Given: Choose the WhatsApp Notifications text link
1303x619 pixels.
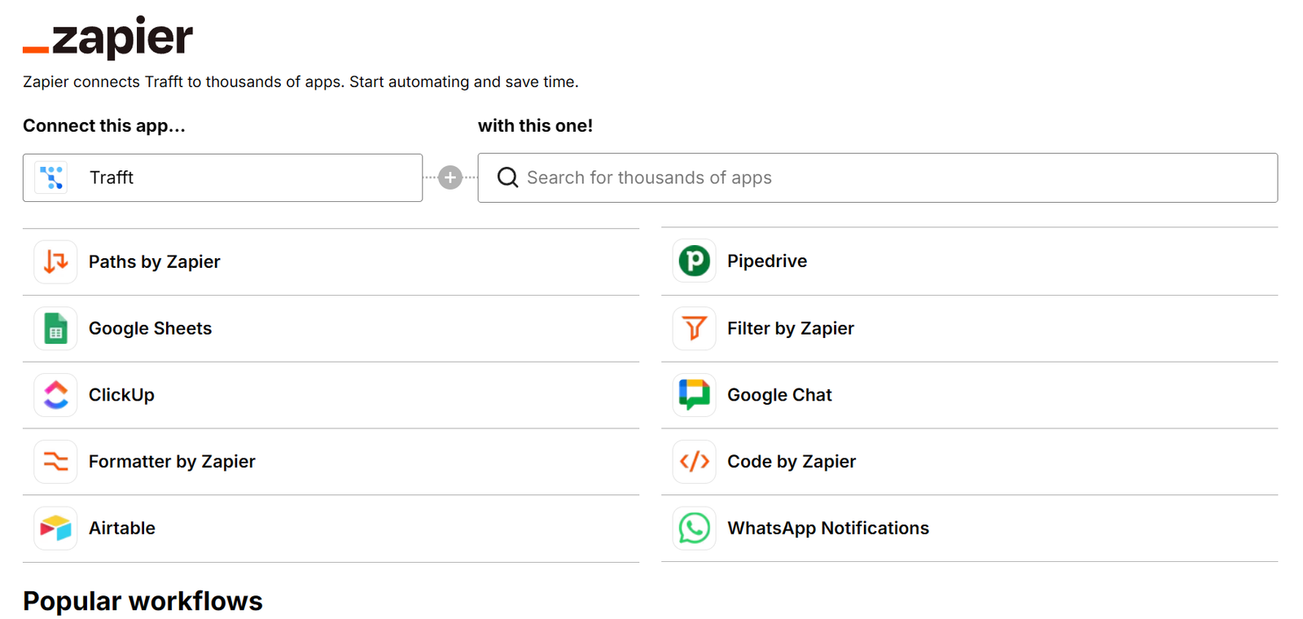Looking at the screenshot, I should click(827, 529).
